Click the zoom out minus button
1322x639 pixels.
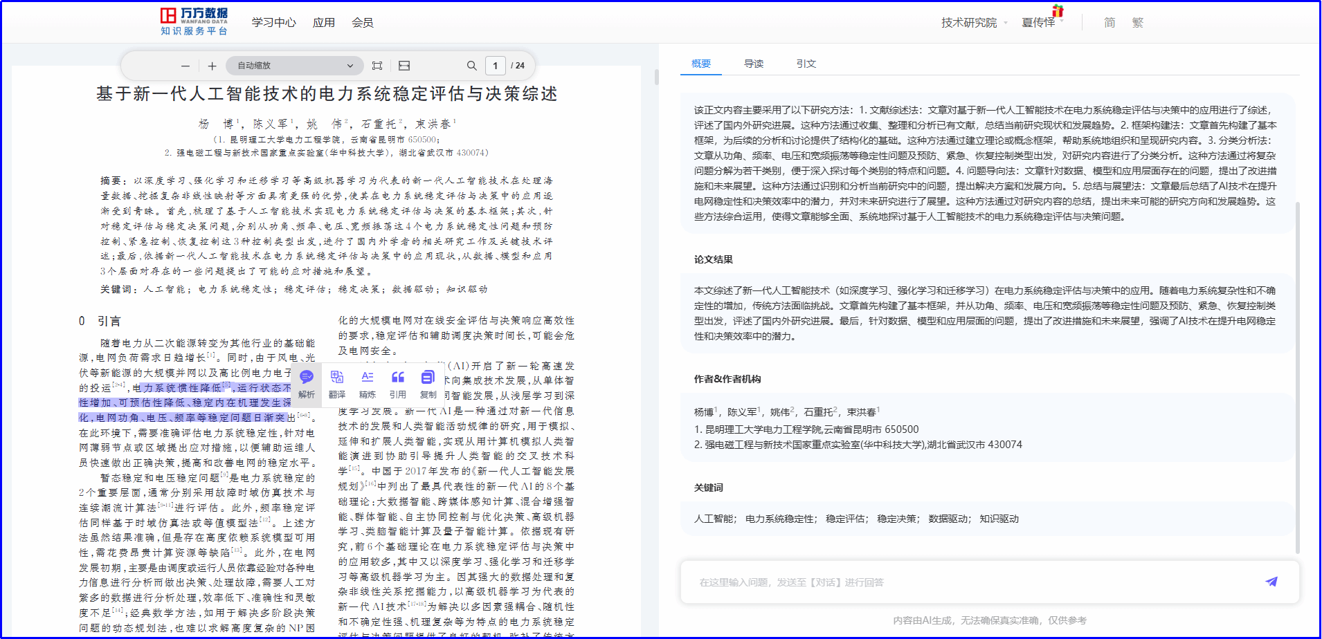[185, 66]
